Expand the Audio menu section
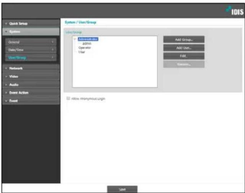Image resolution: width=245 pixels, height=193 pixels. 31,85
